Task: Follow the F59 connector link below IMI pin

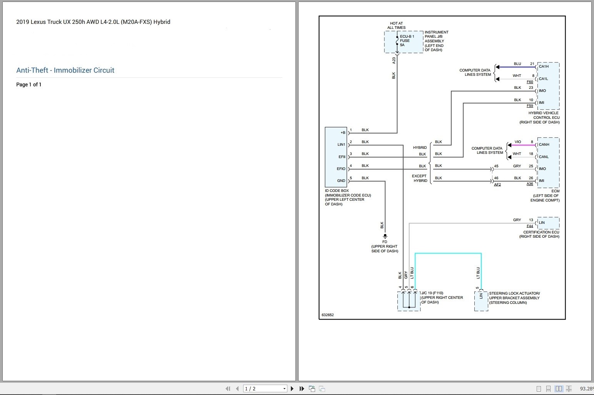Action: 530,105
